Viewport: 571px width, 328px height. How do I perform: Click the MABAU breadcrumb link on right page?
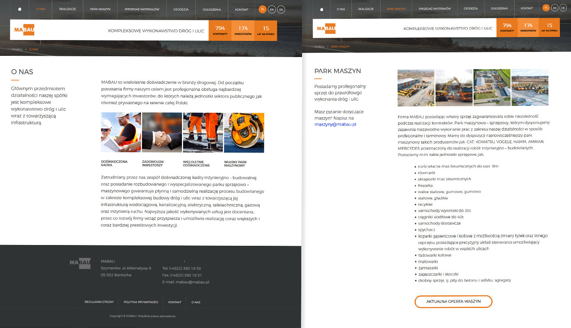point(319,47)
